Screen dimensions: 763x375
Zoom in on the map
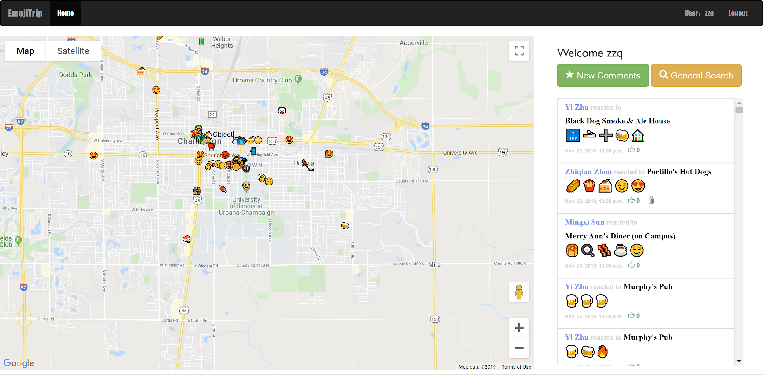point(519,328)
